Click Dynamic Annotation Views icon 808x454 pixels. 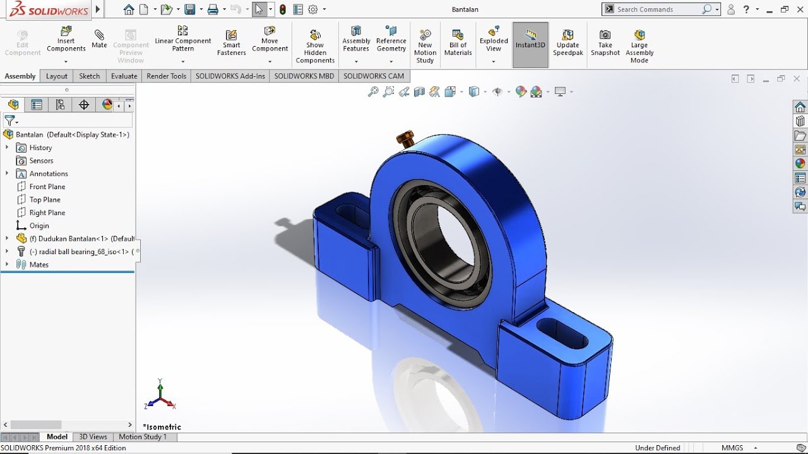434,91
